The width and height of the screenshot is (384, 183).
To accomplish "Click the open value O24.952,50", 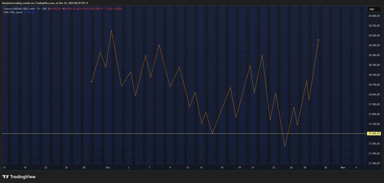I will tap(55, 9).
